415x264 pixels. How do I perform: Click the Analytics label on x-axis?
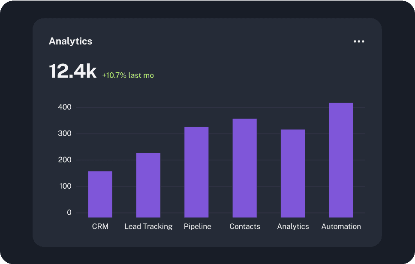tap(293, 226)
